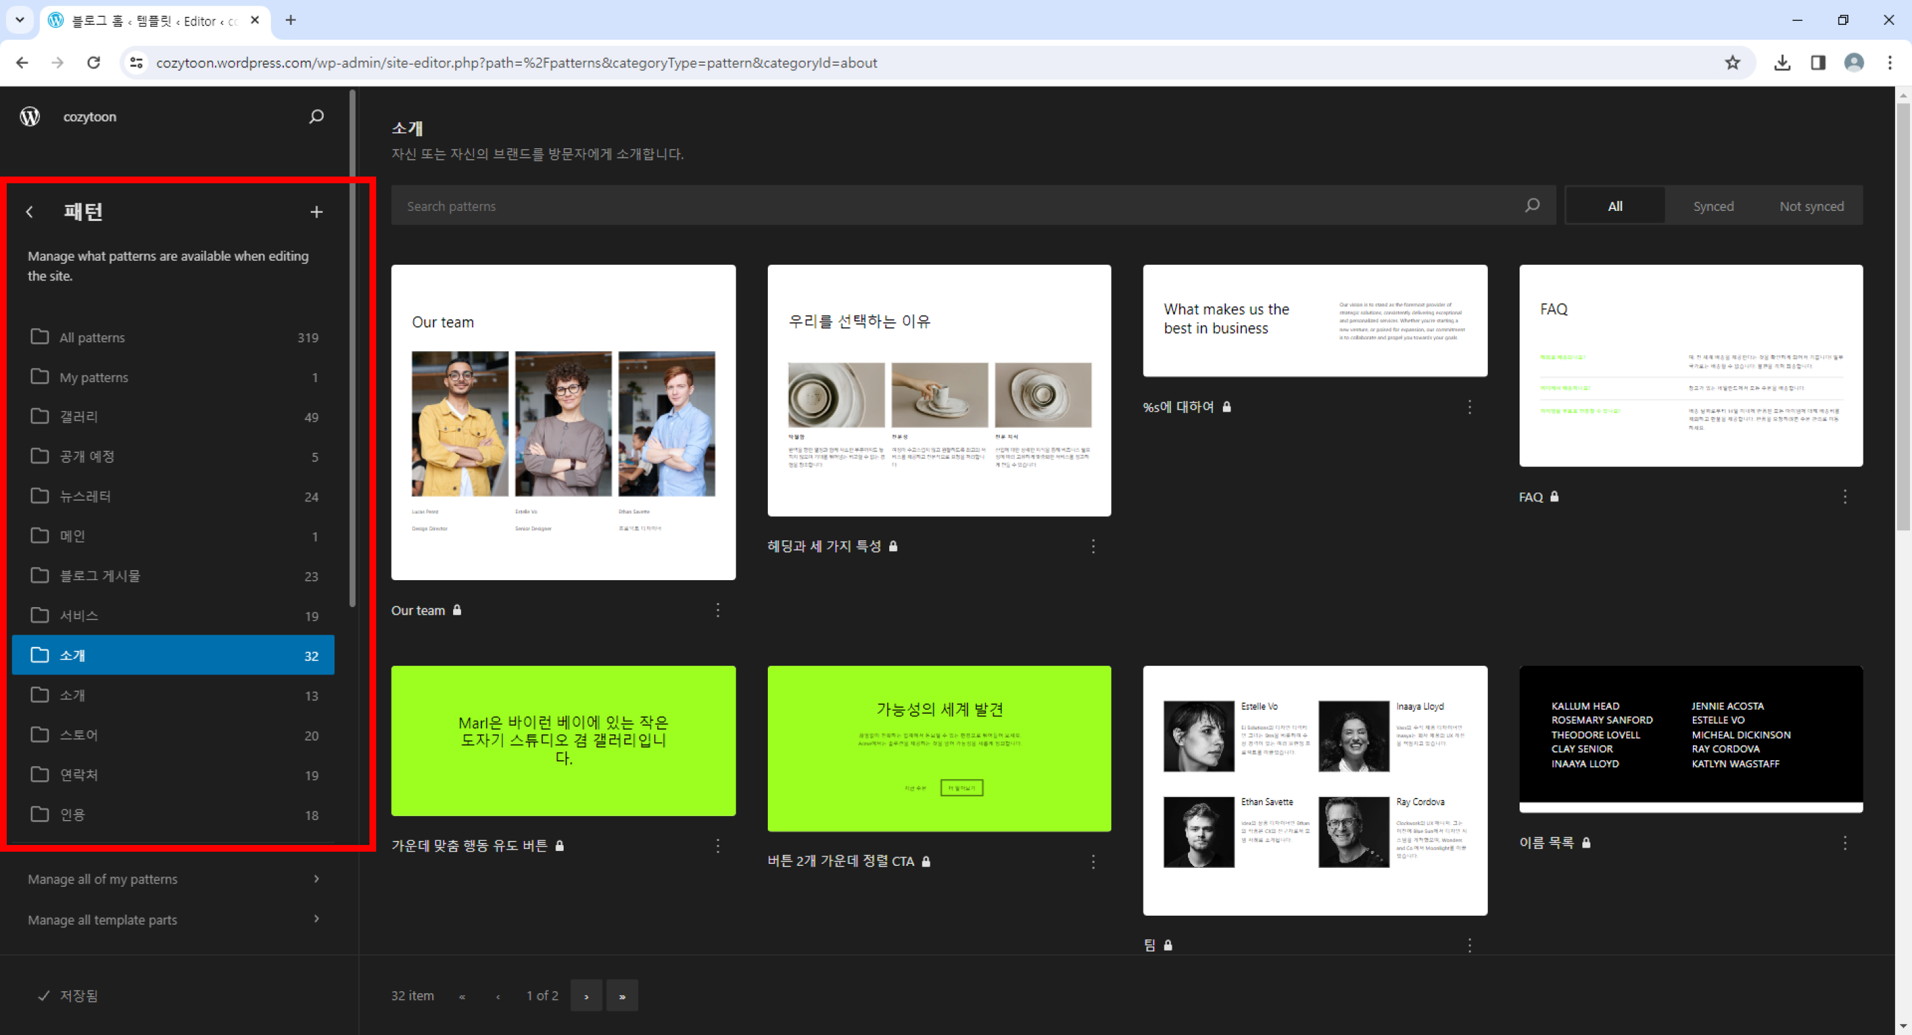This screenshot has width=1912, height=1035.
Task: Open options for 이름 목록 pattern
Action: [1845, 843]
